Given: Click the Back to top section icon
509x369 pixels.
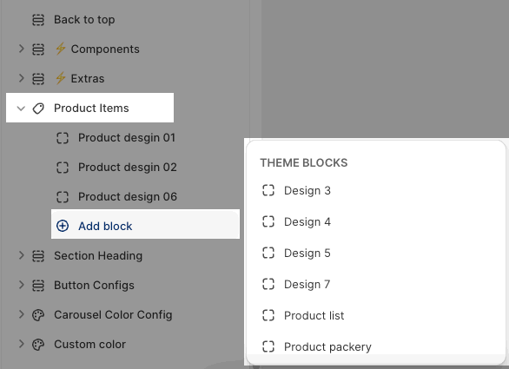Looking at the screenshot, I should coord(38,20).
